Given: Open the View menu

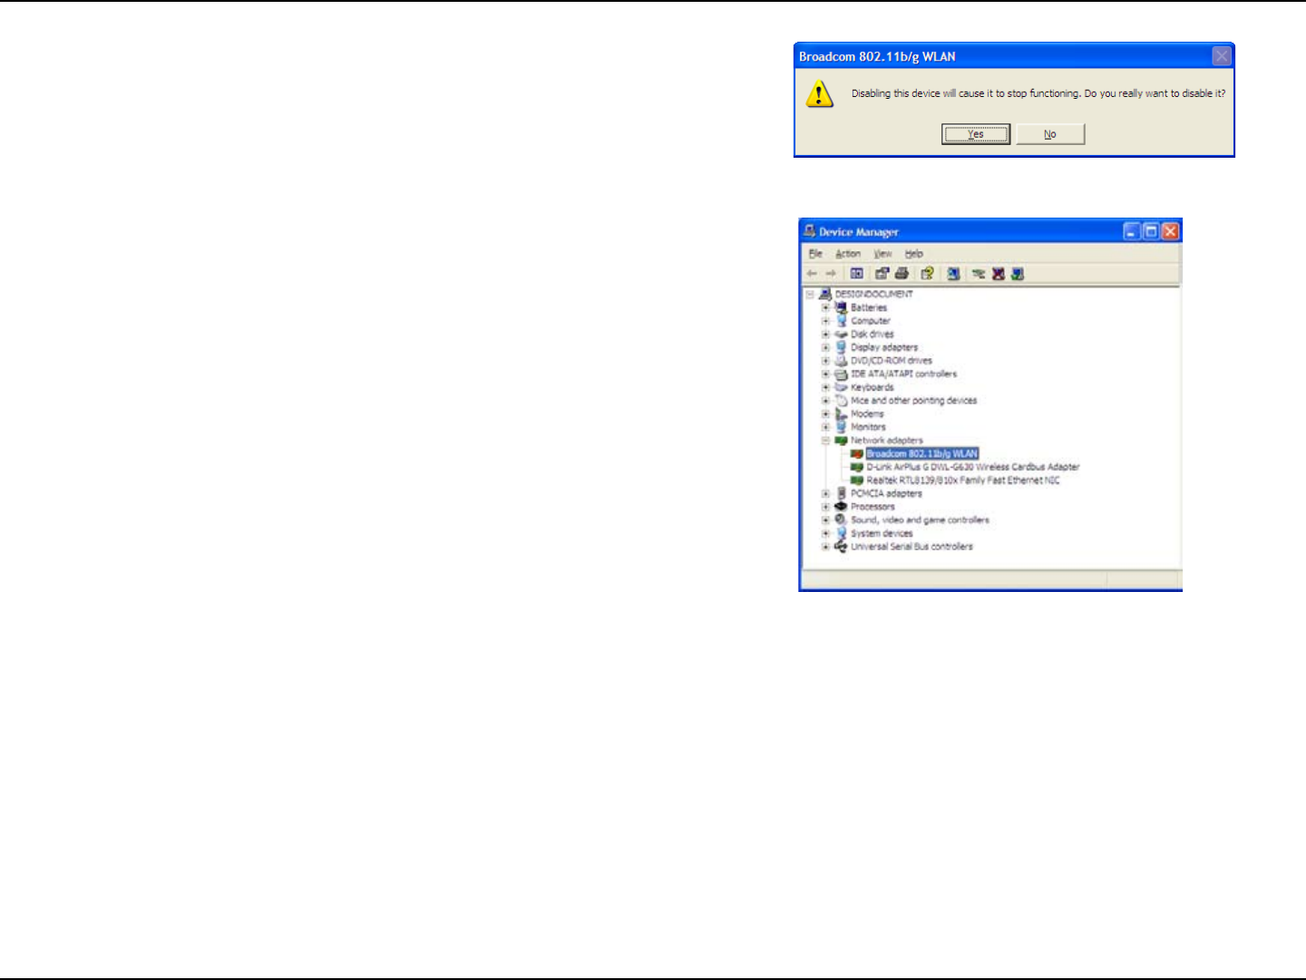Looking at the screenshot, I should [x=882, y=254].
